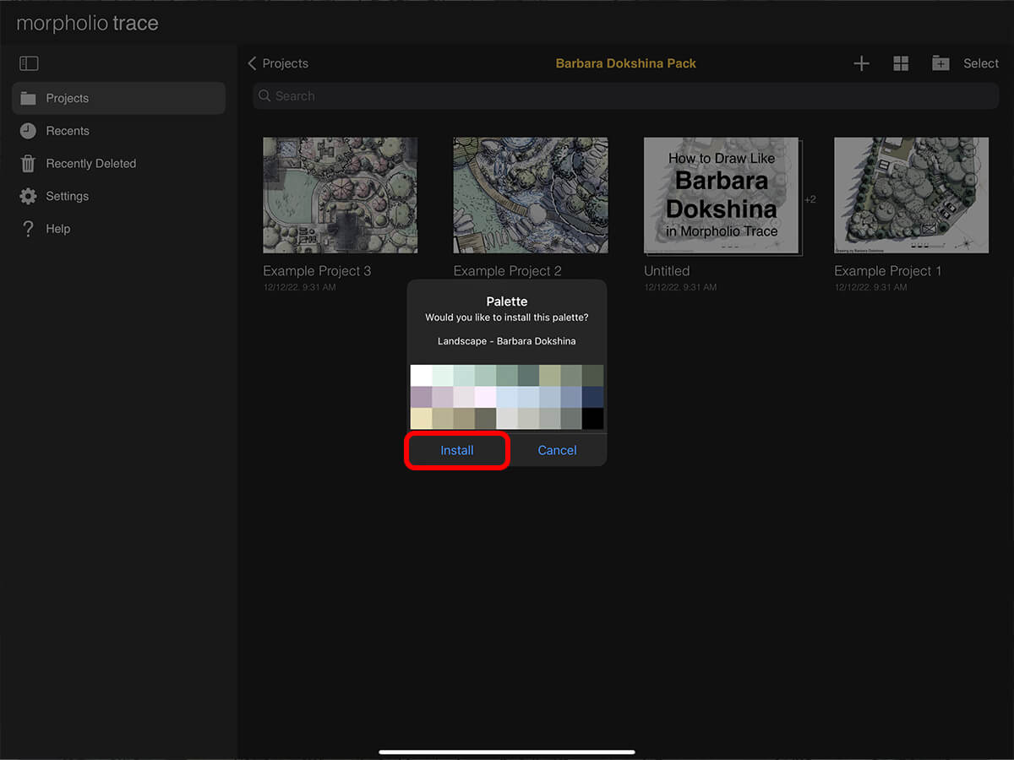Viewport: 1014px width, 760px height.
Task: Open the Example Project 2 thumbnail
Action: tap(530, 195)
